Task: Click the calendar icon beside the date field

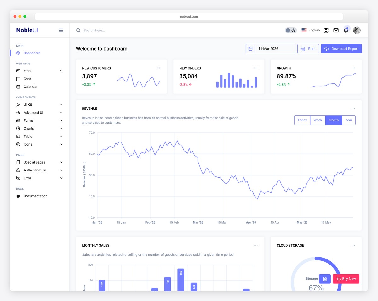Action: (x=250, y=48)
